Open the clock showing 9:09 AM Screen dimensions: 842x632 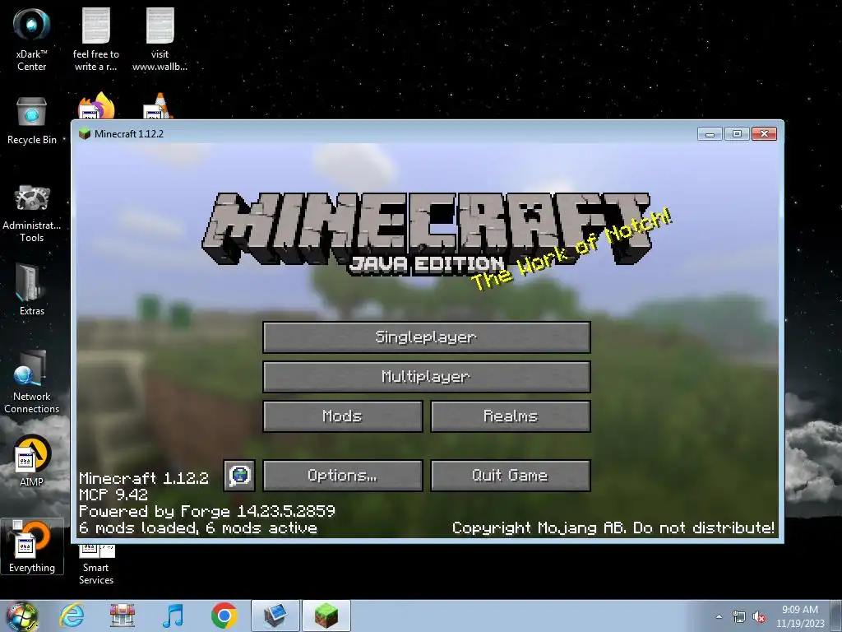(x=799, y=616)
